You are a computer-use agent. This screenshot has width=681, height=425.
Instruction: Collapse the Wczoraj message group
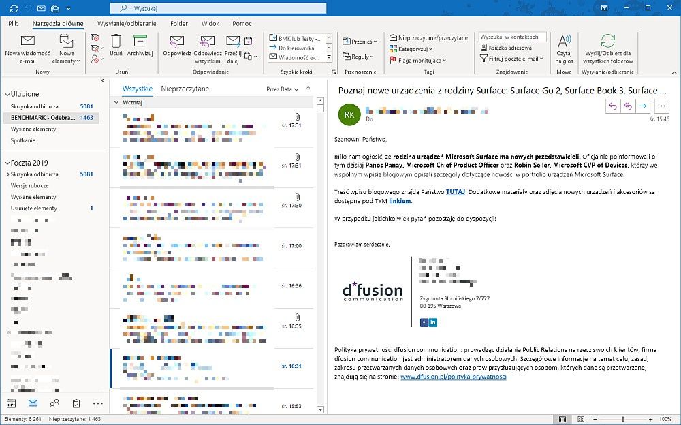[116, 103]
